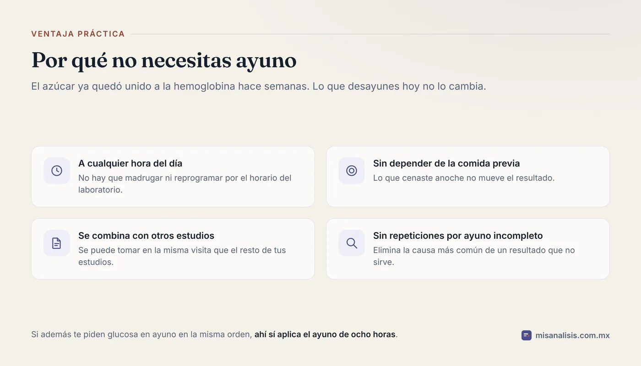
Task: Click the heading 'Por qué no necesitas ayuno'
Action: pos(164,60)
